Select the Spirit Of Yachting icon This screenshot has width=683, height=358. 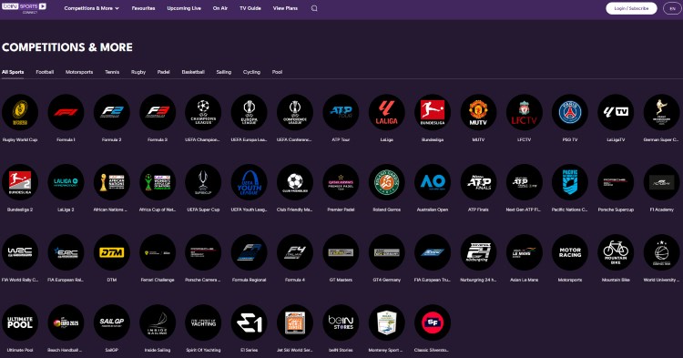click(203, 322)
